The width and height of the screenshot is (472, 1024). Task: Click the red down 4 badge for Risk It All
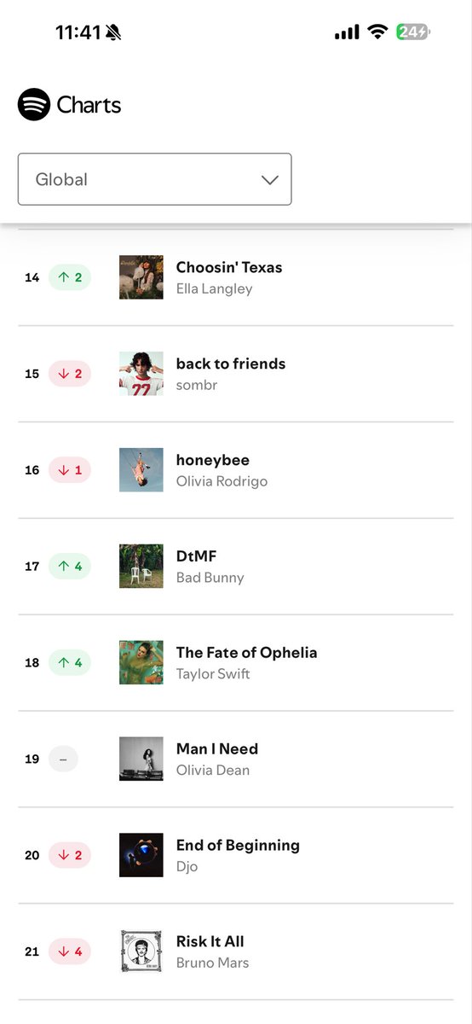pyautogui.click(x=70, y=951)
